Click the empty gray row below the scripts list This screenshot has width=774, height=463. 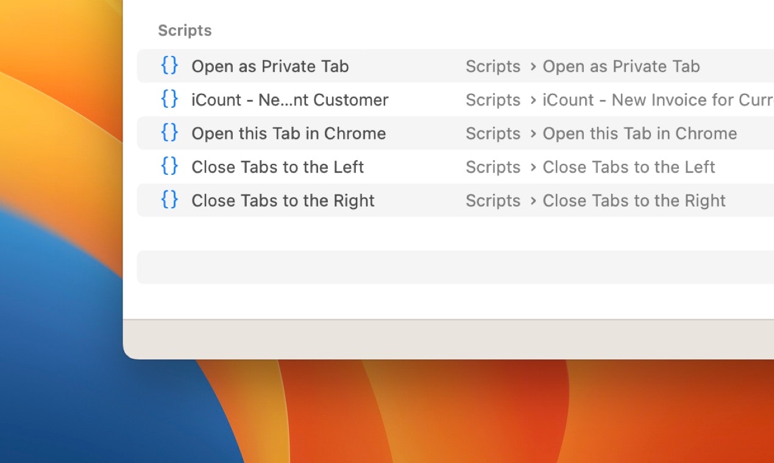pyautogui.click(x=455, y=267)
